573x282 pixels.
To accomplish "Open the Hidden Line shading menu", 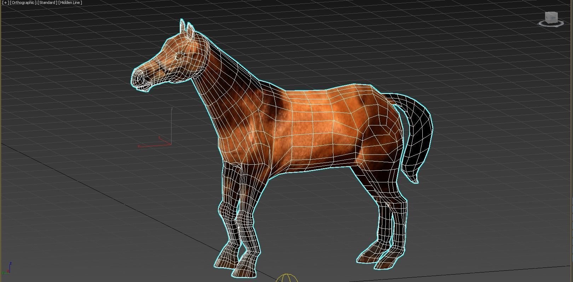I will tap(70, 2).
